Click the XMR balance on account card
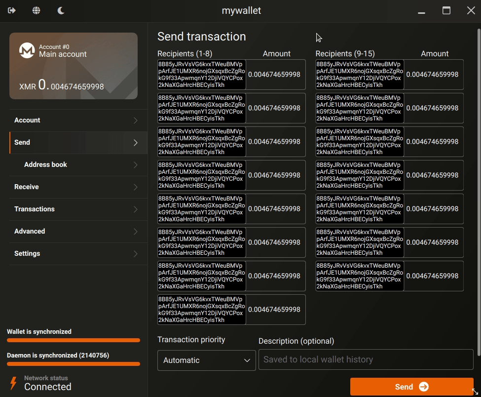The image size is (481, 397). pyautogui.click(x=62, y=85)
